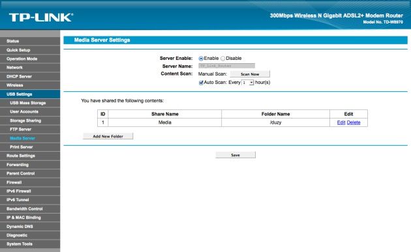
Task: Click the Edit link for Media share
Action: click(x=341, y=122)
